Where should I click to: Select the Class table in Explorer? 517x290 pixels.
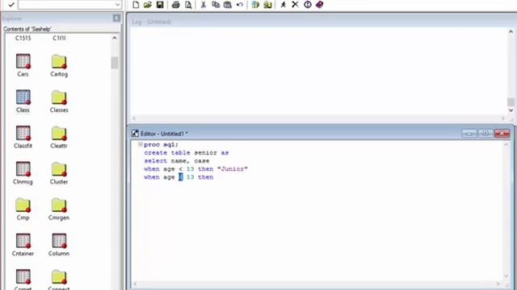pos(23,101)
